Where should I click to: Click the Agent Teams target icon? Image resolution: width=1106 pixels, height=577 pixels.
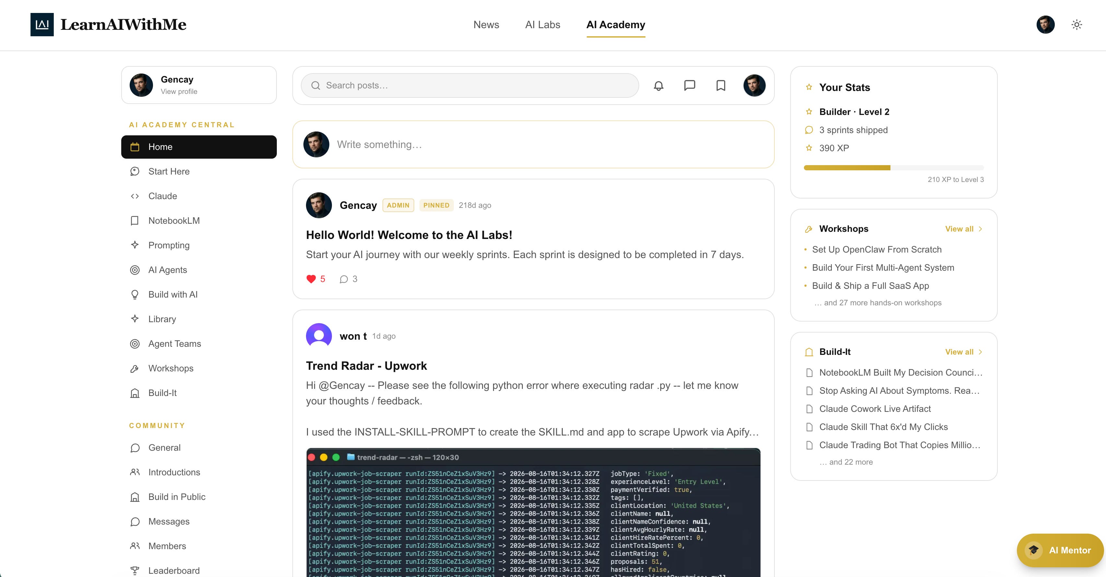[135, 344]
